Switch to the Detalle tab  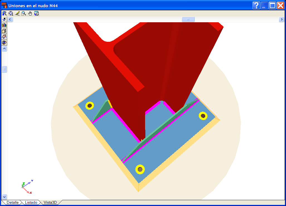click(x=13, y=202)
